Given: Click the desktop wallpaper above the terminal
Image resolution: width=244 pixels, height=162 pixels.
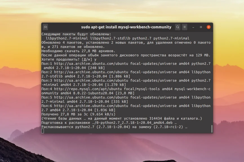Looking at the screenshot, I should click(x=122, y=11).
